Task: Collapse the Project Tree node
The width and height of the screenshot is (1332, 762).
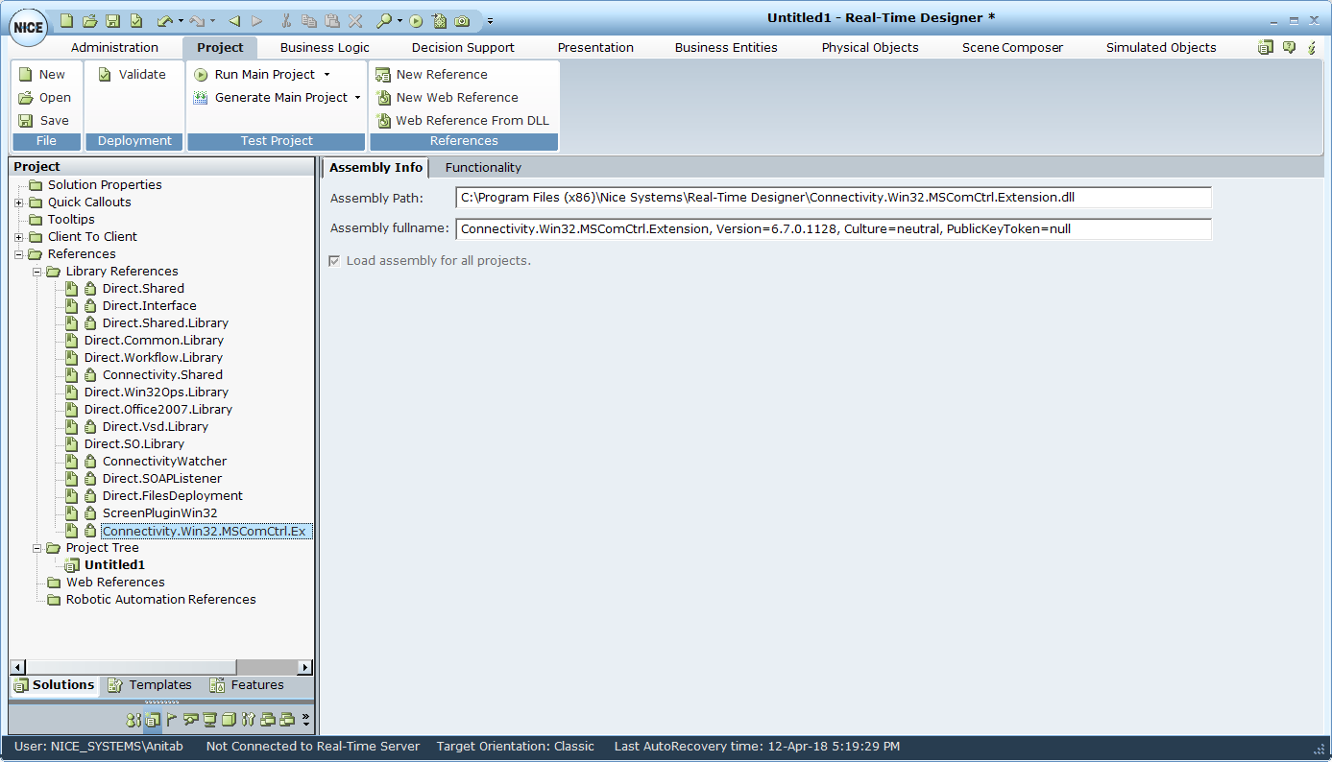Action: click(x=36, y=548)
